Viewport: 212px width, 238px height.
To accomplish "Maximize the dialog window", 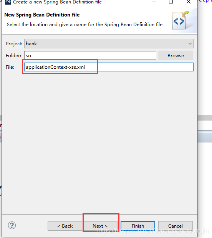I will pos(171,2).
